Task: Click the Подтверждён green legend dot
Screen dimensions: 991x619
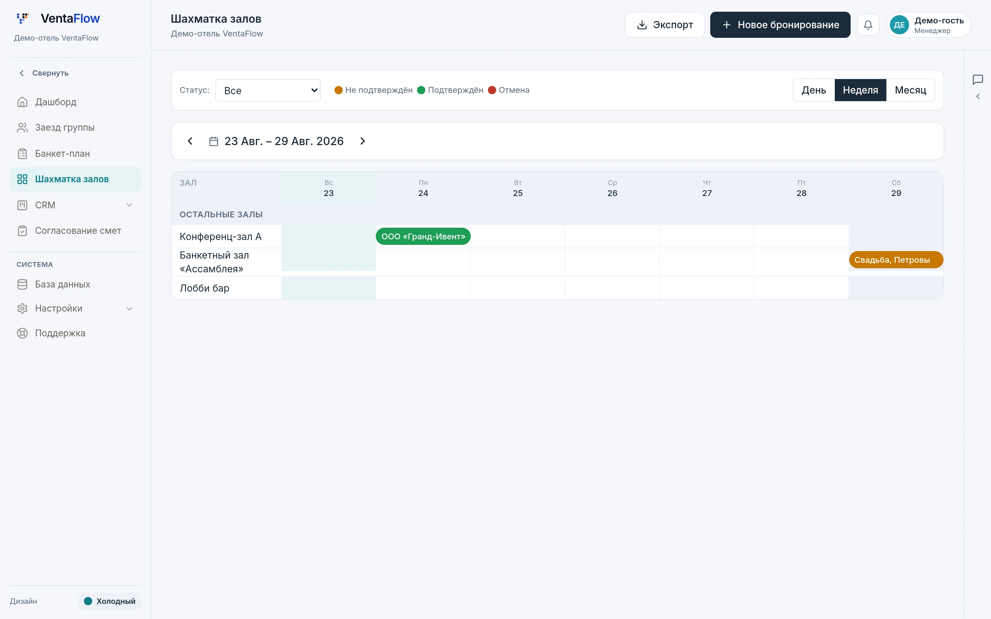Action: coord(421,90)
